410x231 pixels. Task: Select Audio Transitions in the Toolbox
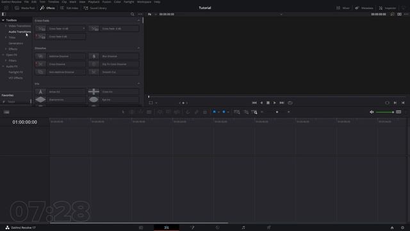(x=20, y=31)
